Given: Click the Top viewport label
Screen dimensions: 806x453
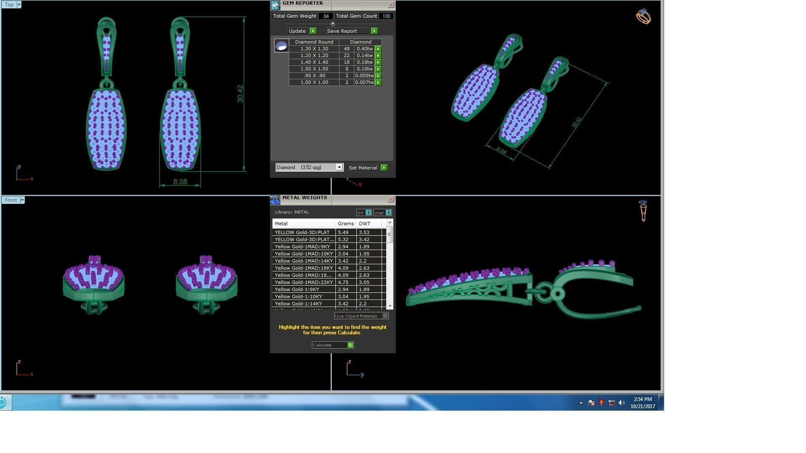Looking at the screenshot, I should coord(9,5).
